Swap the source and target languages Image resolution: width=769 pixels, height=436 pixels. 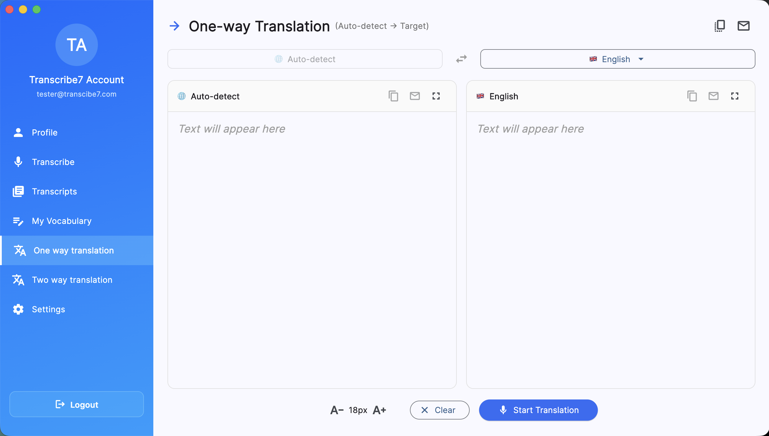[x=461, y=59]
